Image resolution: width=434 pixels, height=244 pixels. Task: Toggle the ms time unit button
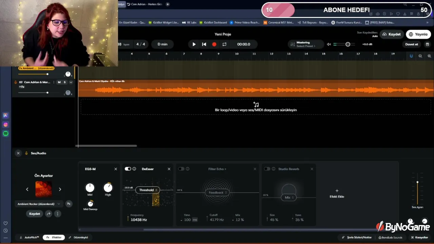point(195,220)
